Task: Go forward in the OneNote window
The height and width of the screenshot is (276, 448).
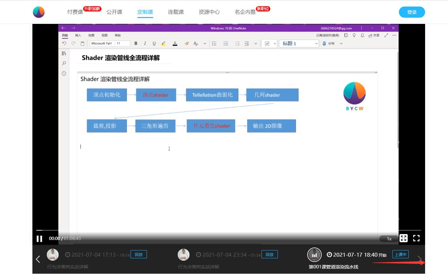Action: click(73, 28)
